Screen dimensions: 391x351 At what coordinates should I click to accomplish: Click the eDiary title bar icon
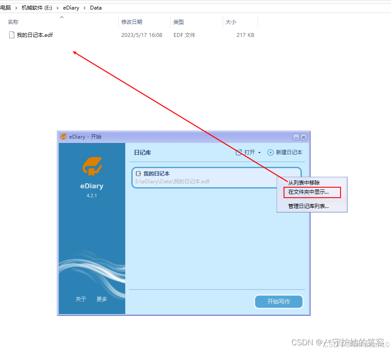click(x=63, y=137)
